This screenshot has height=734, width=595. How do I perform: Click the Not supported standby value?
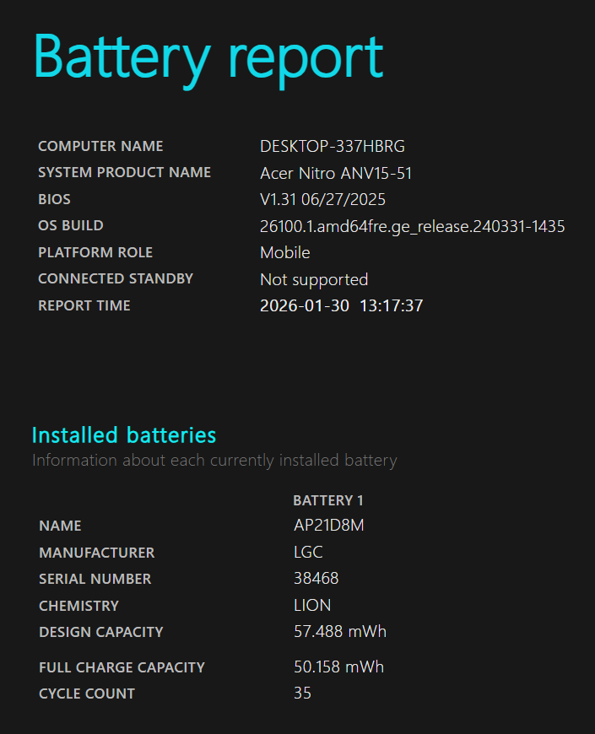(313, 279)
